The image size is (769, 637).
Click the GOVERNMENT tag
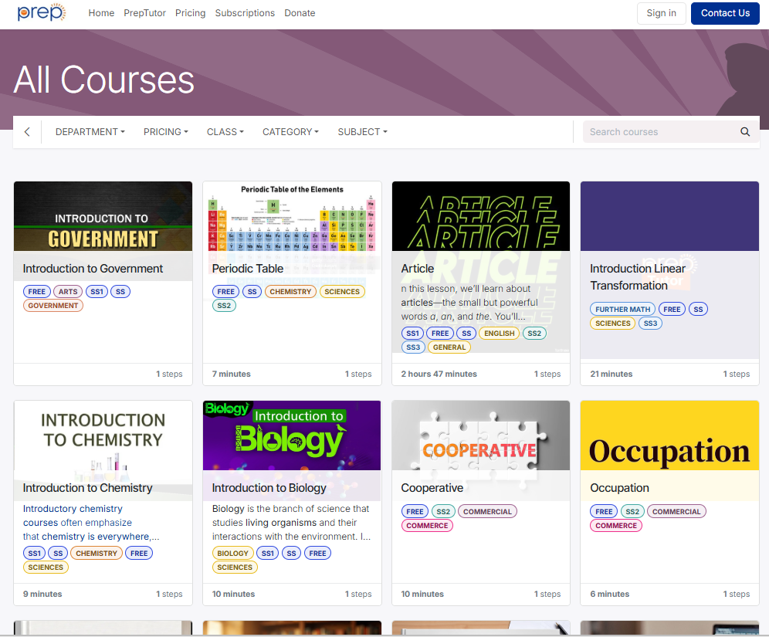(53, 306)
